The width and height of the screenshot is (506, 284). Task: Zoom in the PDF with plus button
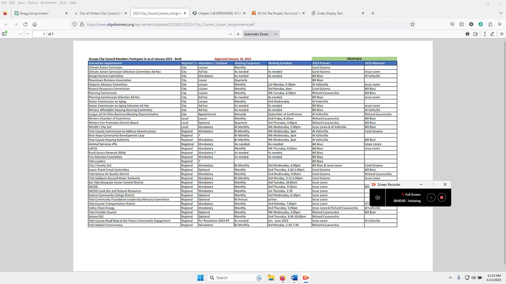(x=238, y=34)
